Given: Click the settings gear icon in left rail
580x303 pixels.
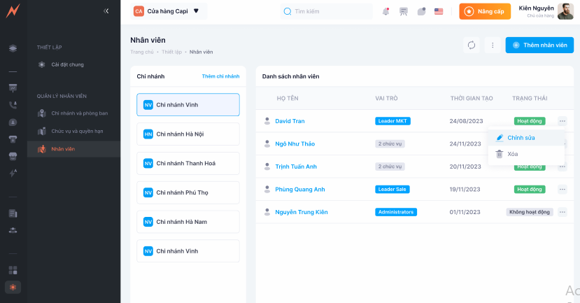Looking at the screenshot, I should [13, 287].
